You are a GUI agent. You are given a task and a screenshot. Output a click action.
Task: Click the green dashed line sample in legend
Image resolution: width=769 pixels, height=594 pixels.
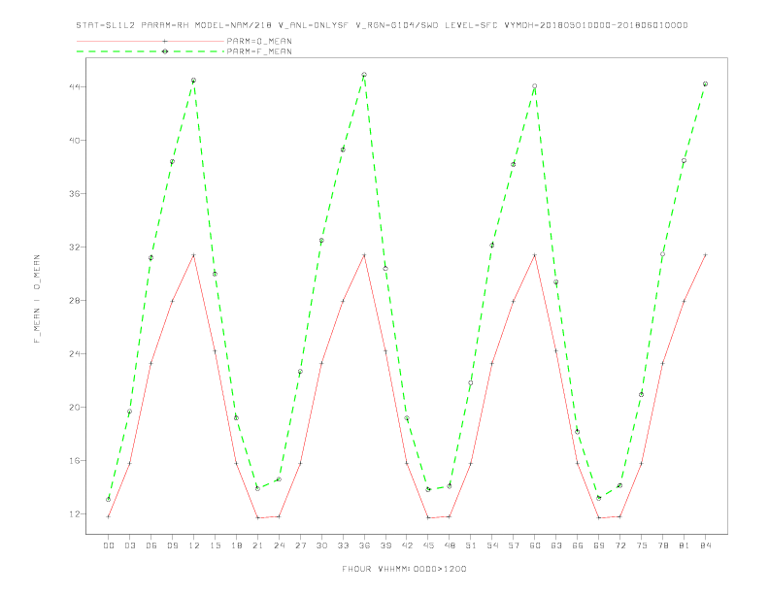click(x=150, y=51)
